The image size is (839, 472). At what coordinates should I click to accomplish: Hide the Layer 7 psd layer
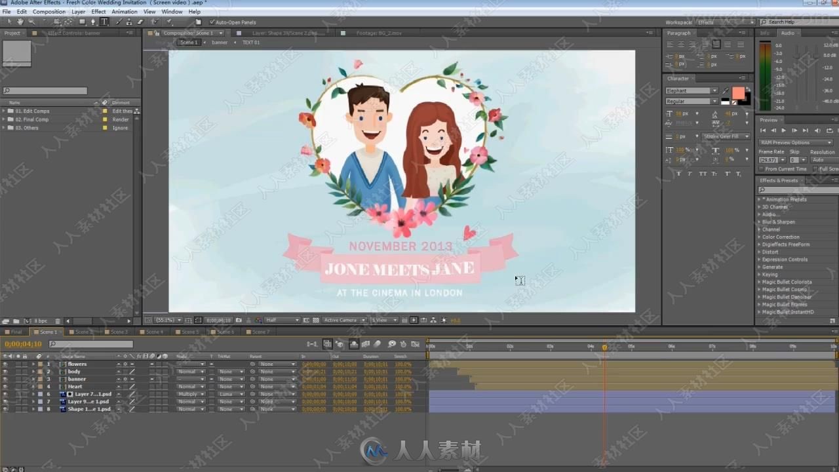point(5,394)
